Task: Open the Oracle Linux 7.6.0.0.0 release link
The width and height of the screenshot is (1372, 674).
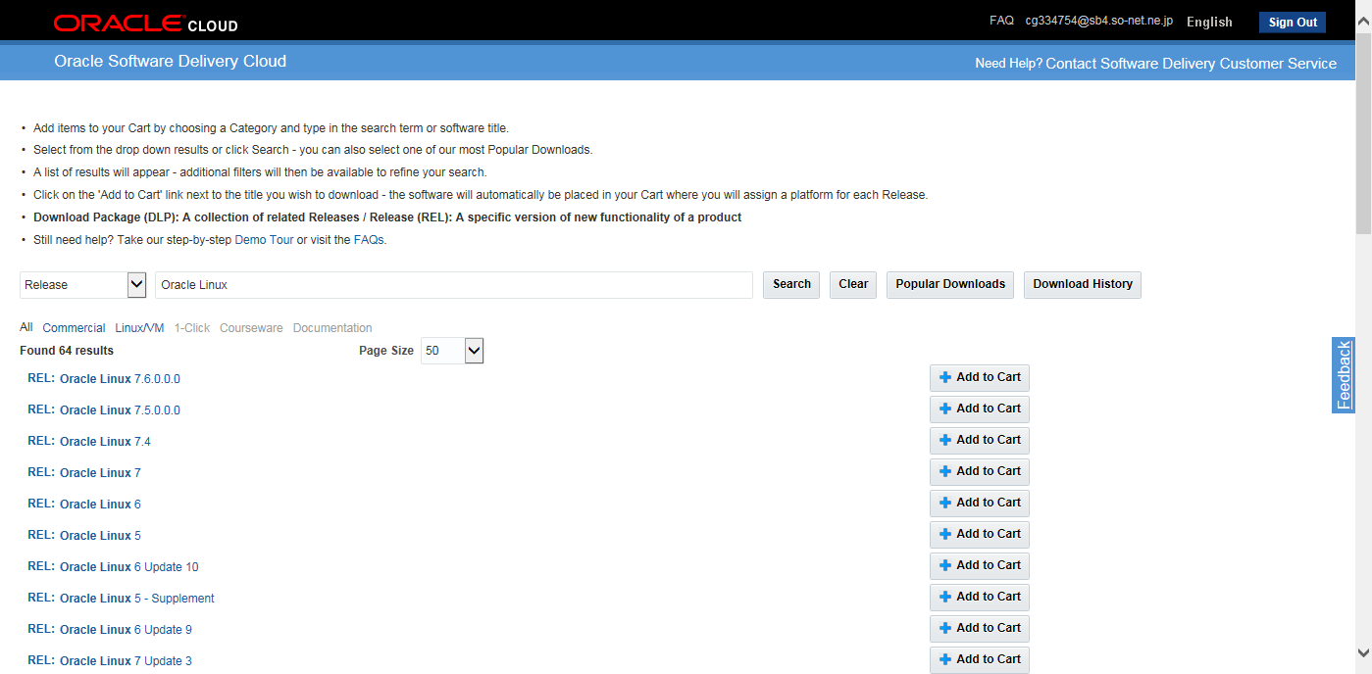Action: coord(120,378)
